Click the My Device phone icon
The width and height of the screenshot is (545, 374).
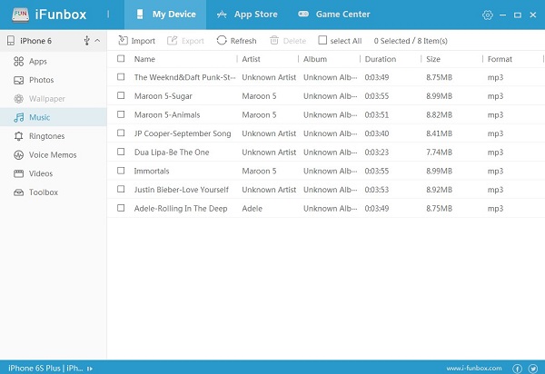(140, 15)
